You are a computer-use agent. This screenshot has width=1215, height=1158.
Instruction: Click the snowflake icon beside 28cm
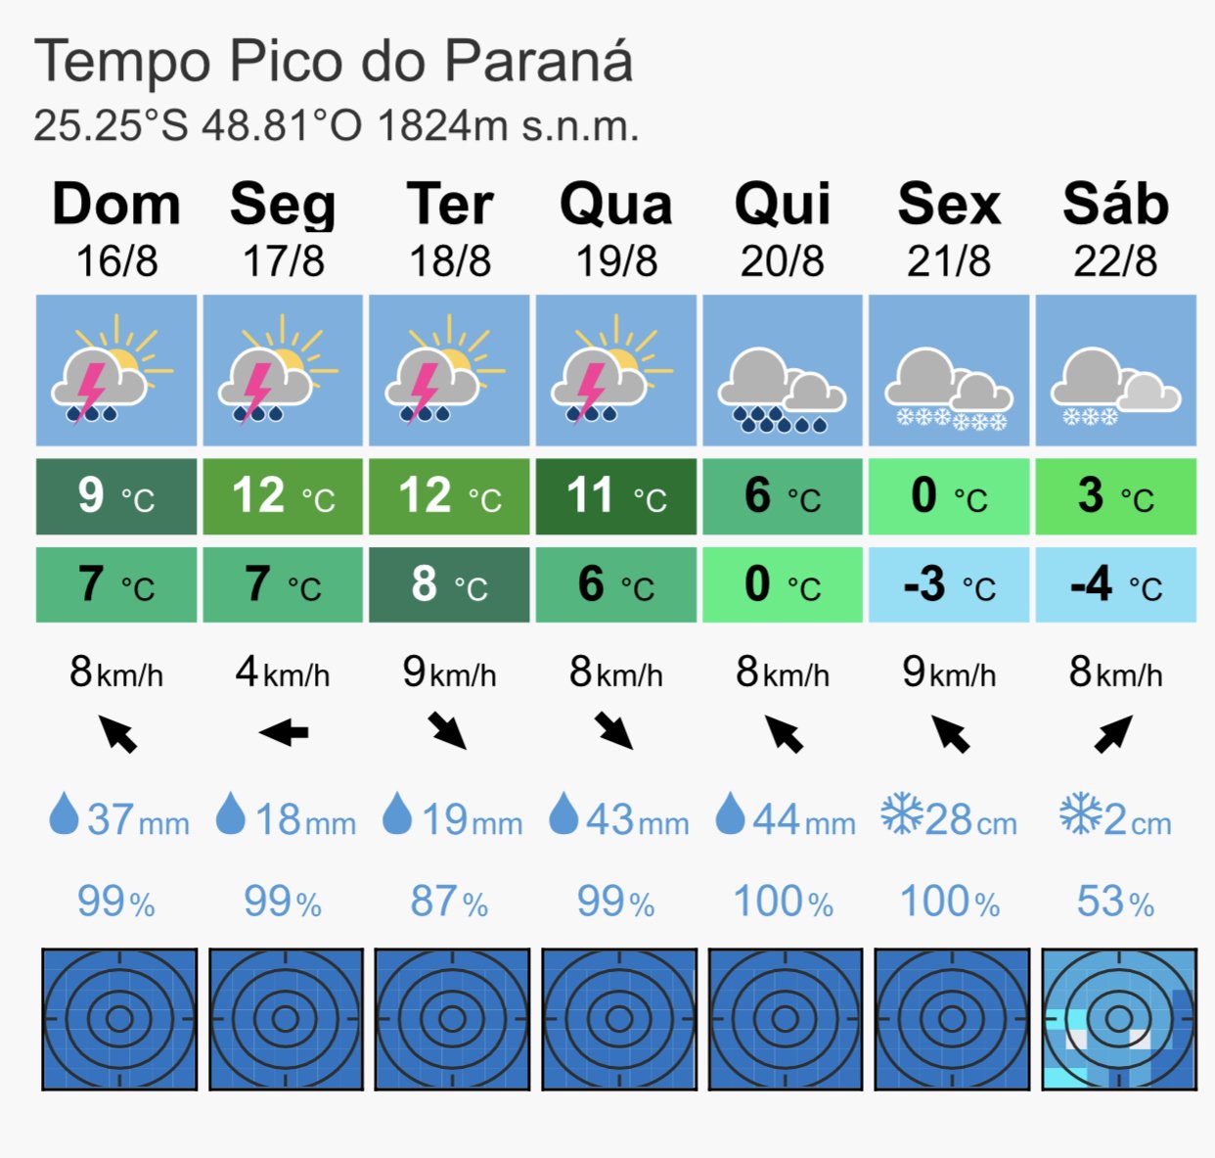tap(901, 814)
